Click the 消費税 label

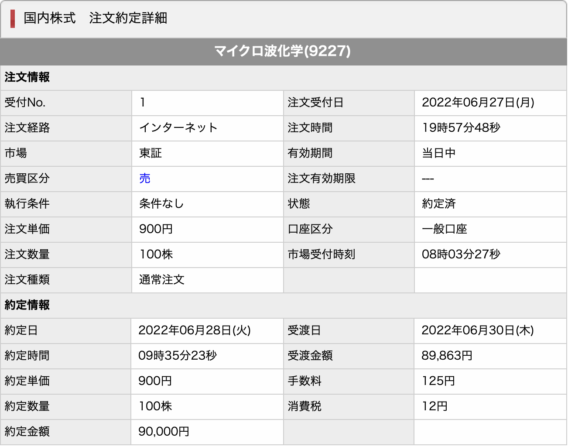click(x=305, y=406)
